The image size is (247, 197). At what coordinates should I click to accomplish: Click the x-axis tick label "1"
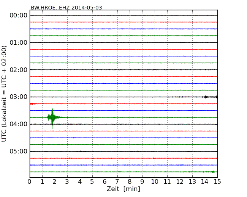(x=42, y=182)
